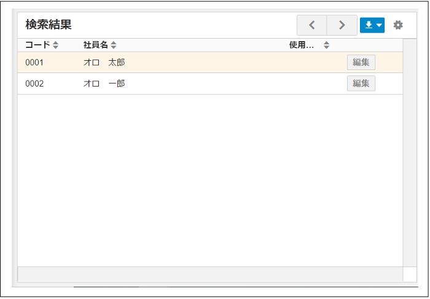Click the 検索結果 panel title
The width and height of the screenshot is (430, 299).
tap(49, 25)
